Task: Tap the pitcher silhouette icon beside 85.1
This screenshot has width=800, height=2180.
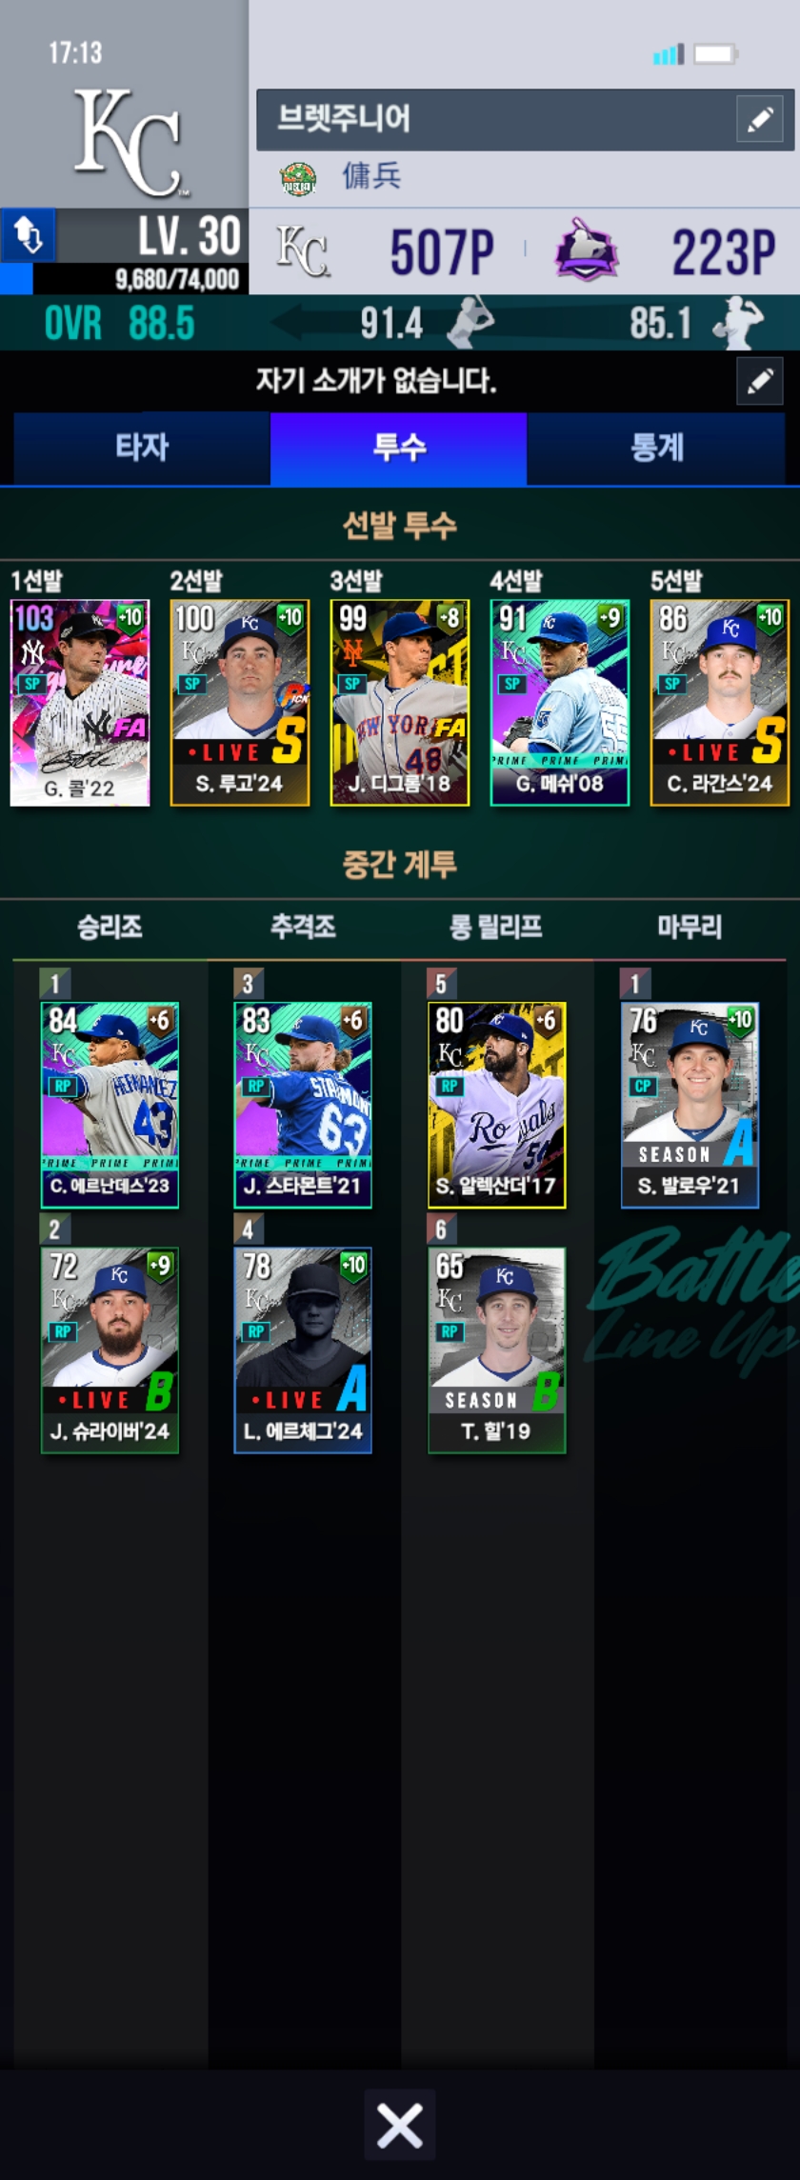Action: click(738, 322)
